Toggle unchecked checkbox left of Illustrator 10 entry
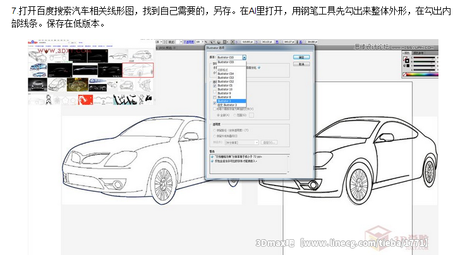This screenshot has width=453, height=255. click(215, 92)
